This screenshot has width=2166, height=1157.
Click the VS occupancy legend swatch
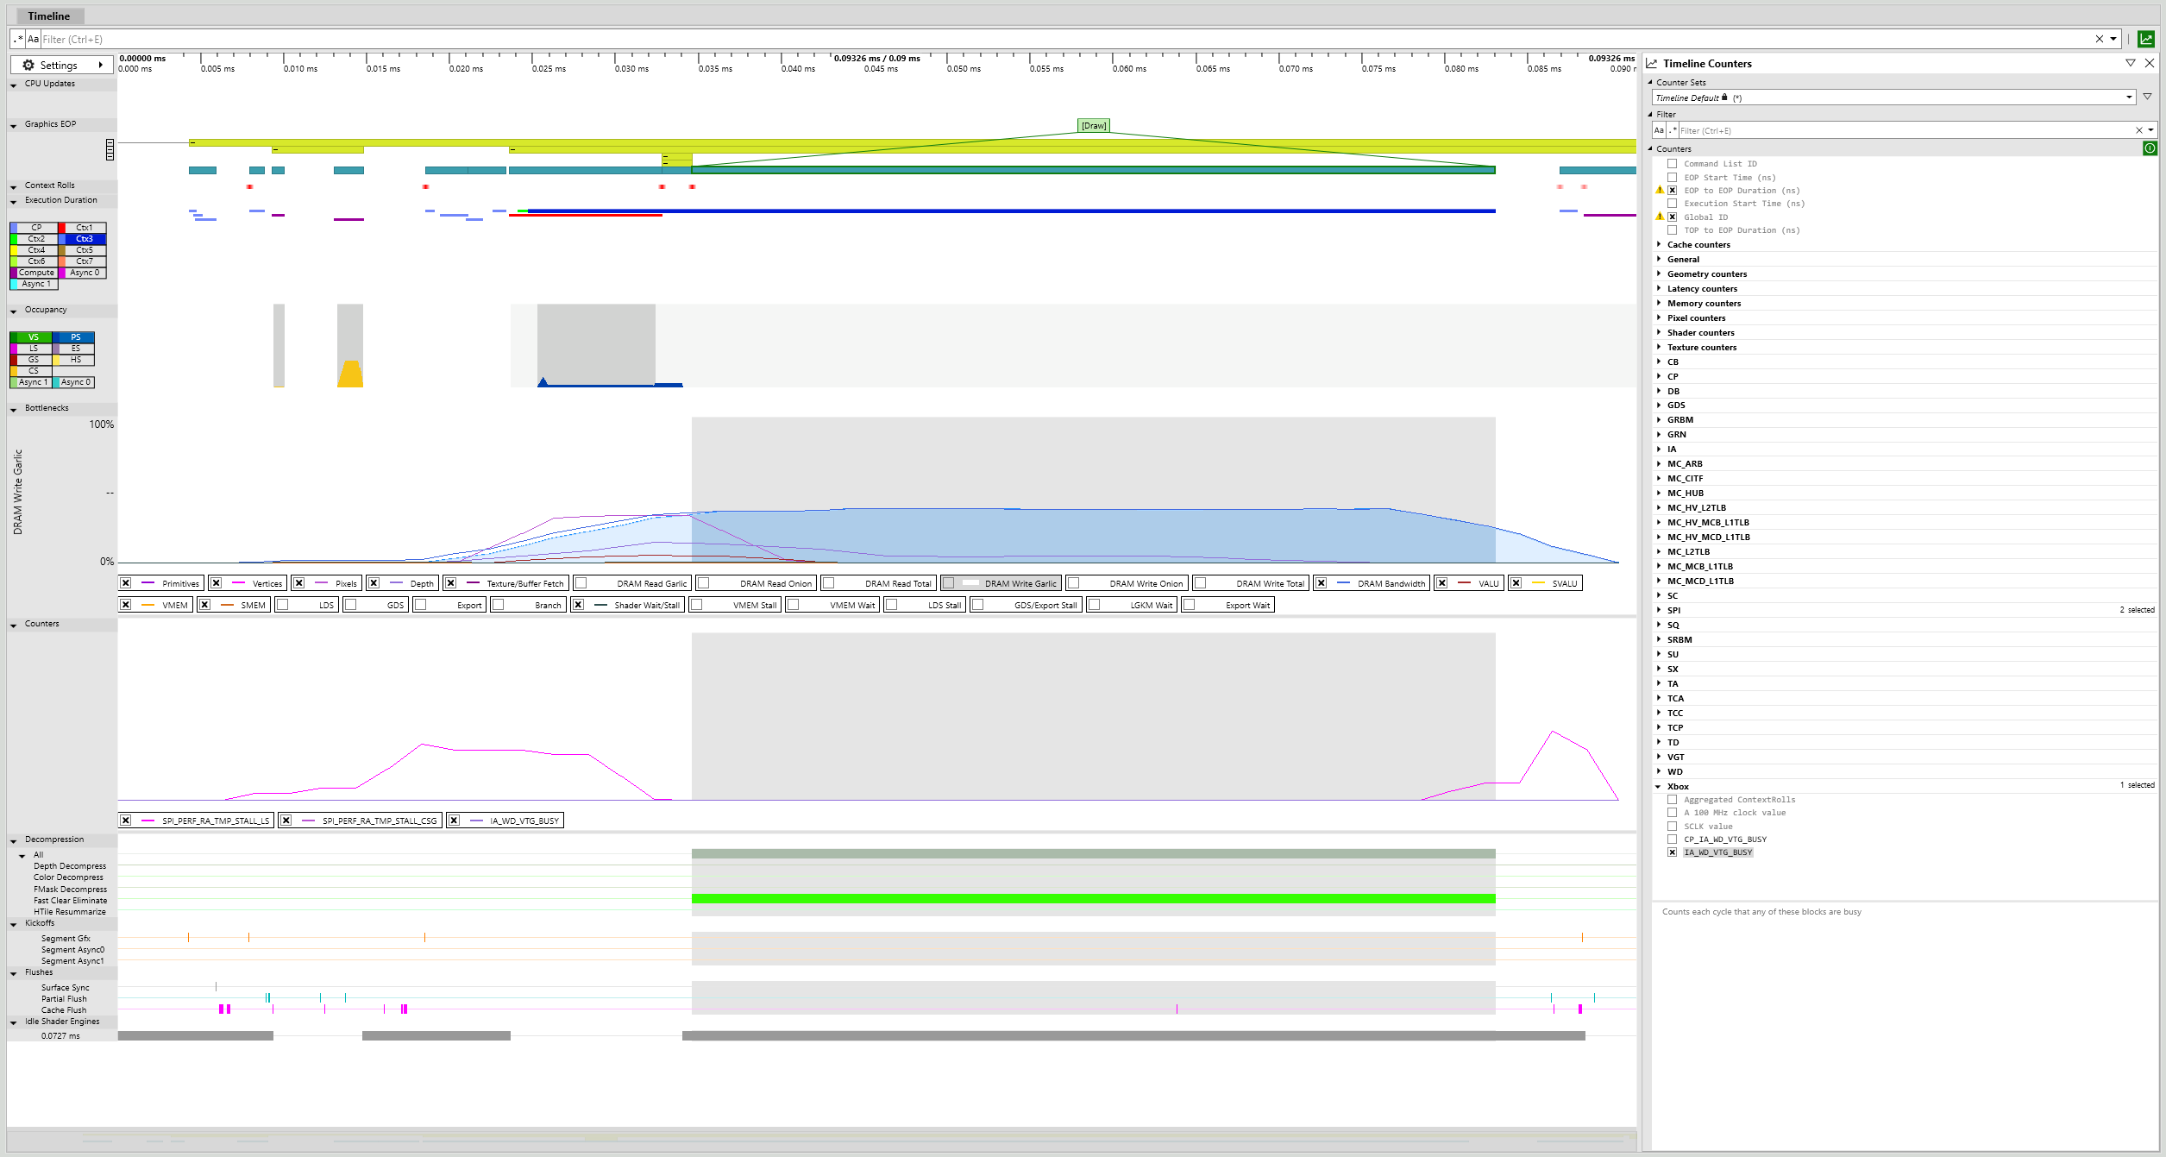click(x=32, y=336)
